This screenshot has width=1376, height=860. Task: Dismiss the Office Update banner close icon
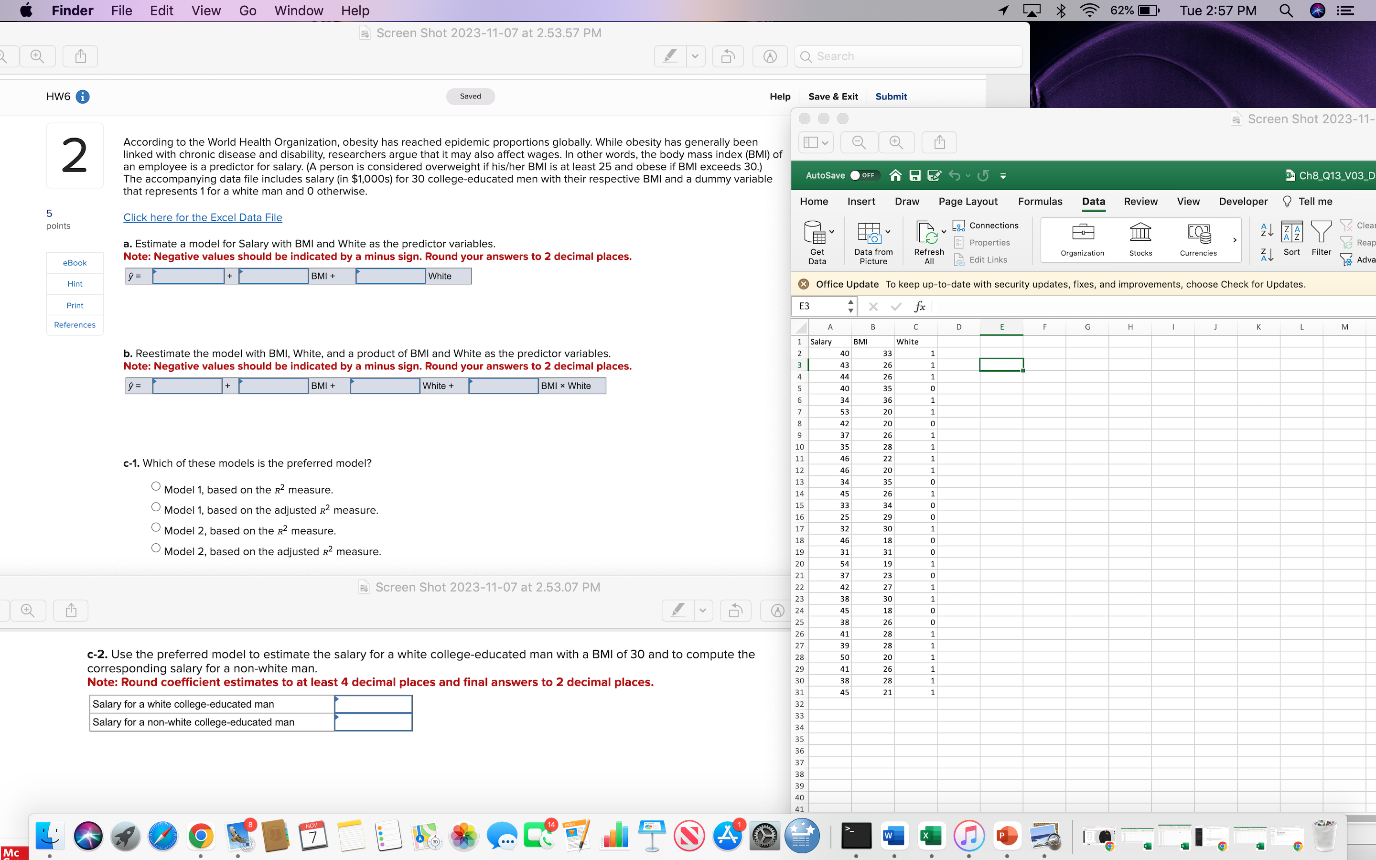point(804,284)
